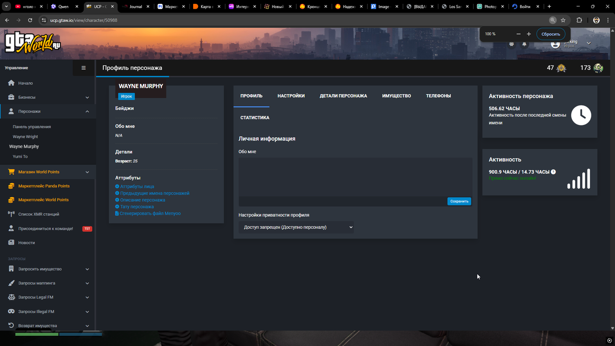Open the settings gear in the header
The image size is (615, 346).
coord(511,44)
